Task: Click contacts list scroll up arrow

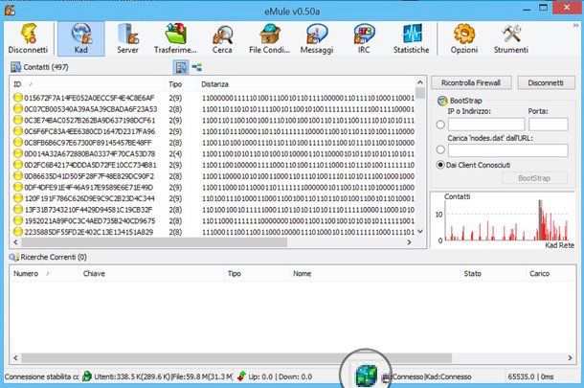Action: click(x=420, y=82)
